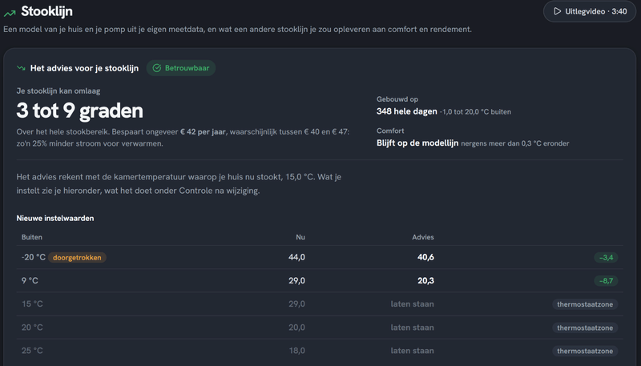641x366 pixels.
Task: Click the Betrouwbaar status badge
Action: click(x=181, y=68)
